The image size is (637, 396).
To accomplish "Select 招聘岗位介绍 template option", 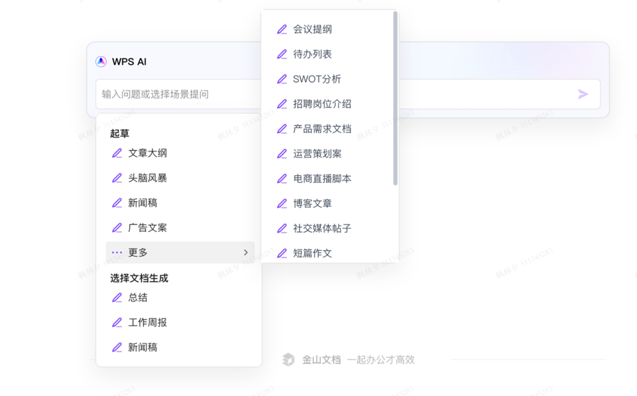I will (x=322, y=104).
